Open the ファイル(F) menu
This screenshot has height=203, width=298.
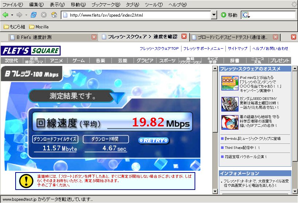point(13,5)
